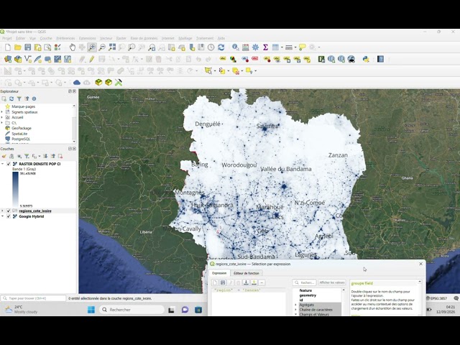460x345 pixels.
Task: Click the EPSG:3857 projection button
Action: 436,298
